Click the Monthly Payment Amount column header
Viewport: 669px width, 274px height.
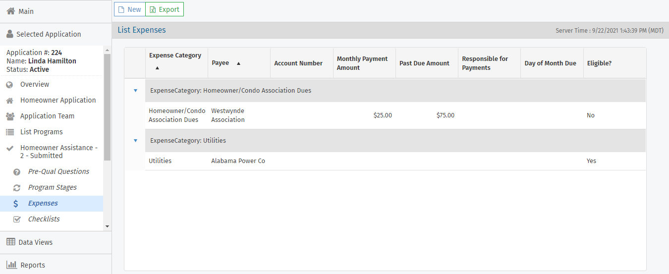pos(365,63)
